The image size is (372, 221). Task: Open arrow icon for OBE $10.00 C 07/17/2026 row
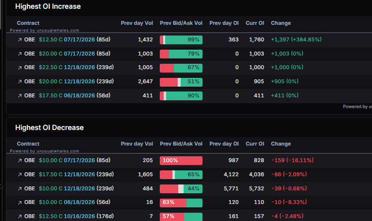point(20,161)
